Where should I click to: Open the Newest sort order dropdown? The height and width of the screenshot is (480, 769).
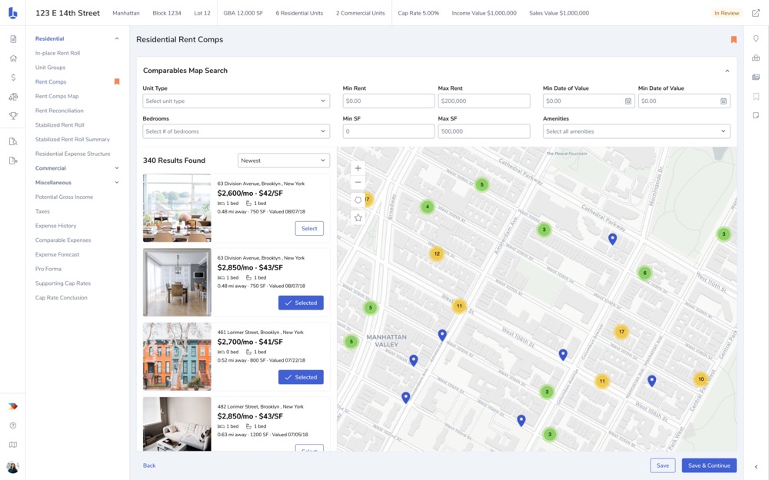(x=283, y=161)
